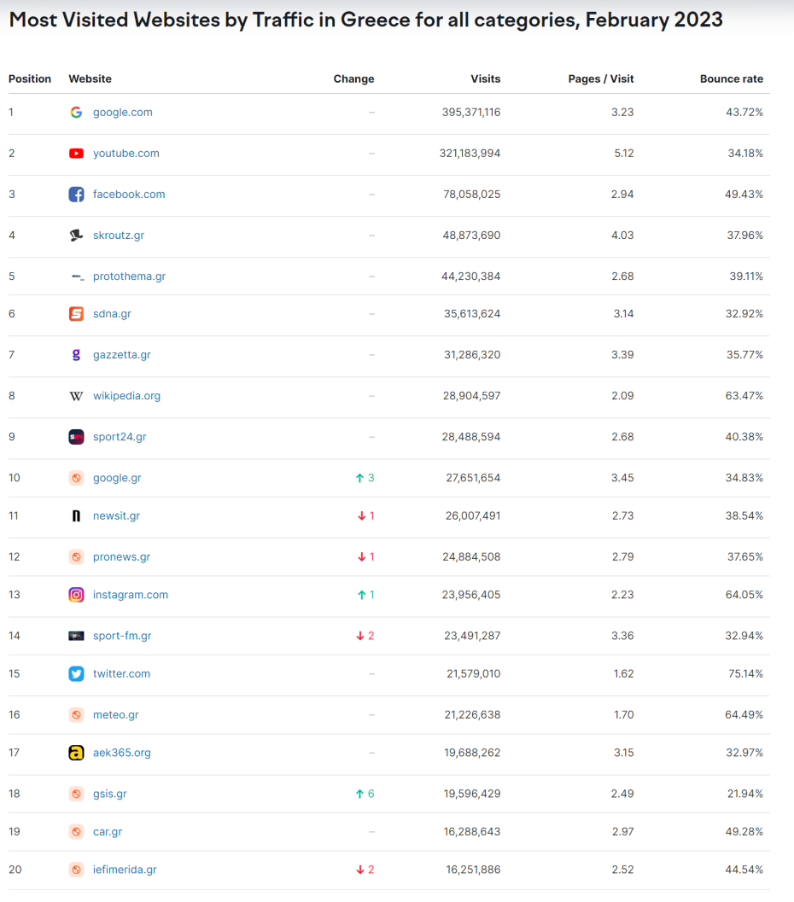Open the twitter.com link
Screen dimensions: 794x902
click(x=121, y=673)
